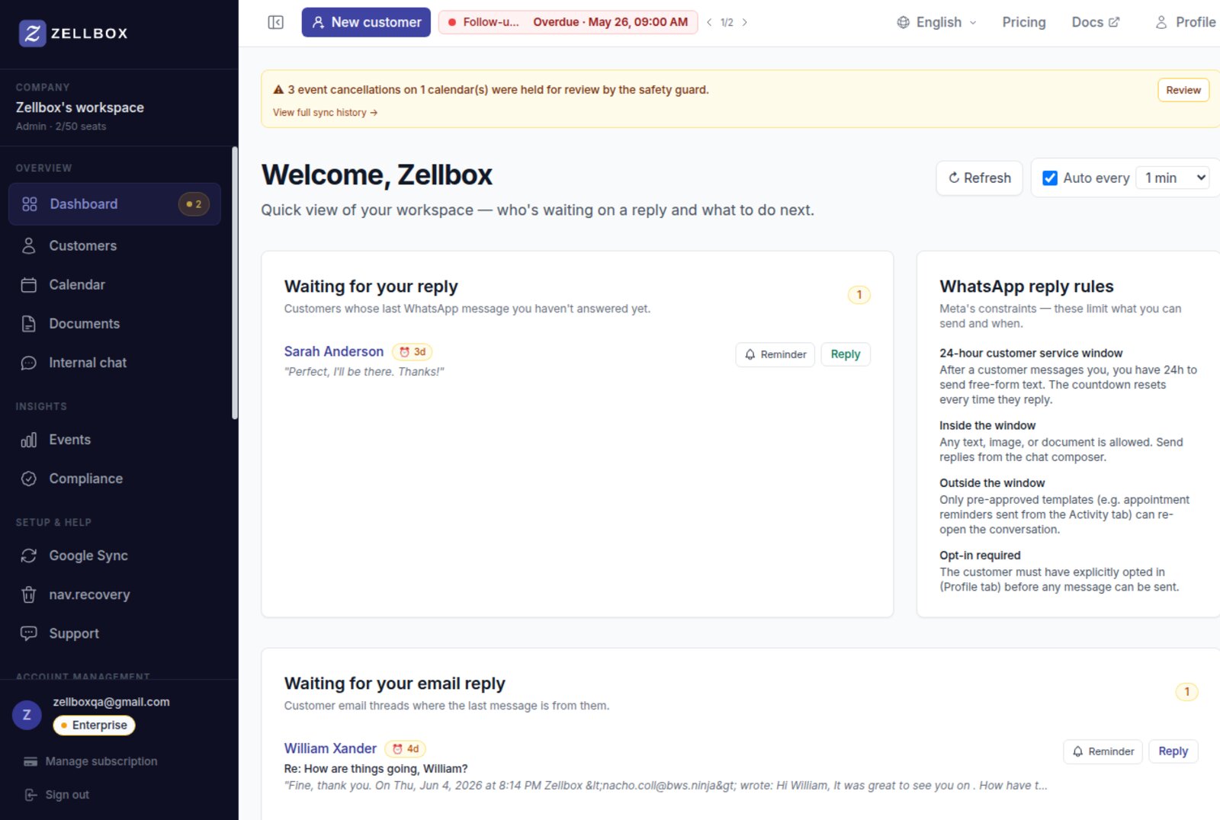Open View full sync history link
This screenshot has height=820, width=1220.
[325, 112]
